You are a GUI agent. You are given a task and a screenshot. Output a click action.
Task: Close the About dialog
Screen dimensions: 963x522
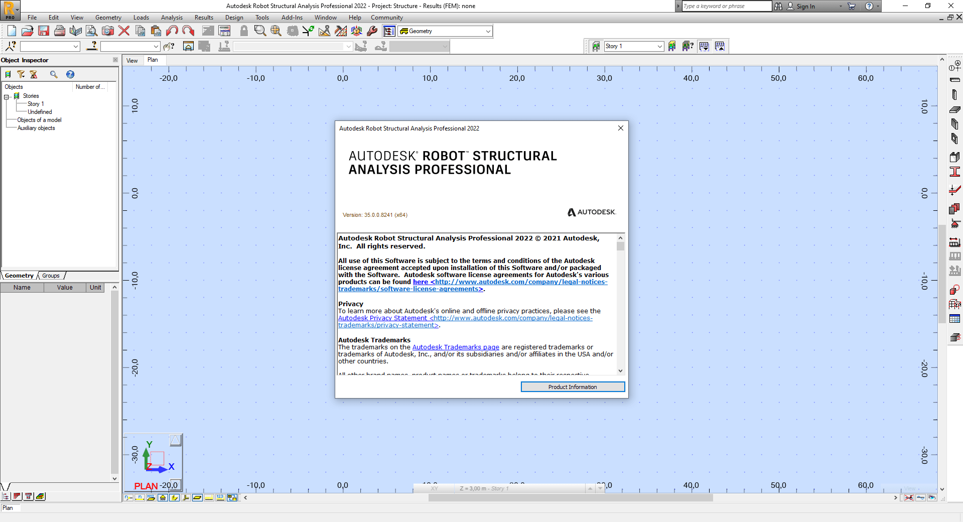click(x=621, y=128)
